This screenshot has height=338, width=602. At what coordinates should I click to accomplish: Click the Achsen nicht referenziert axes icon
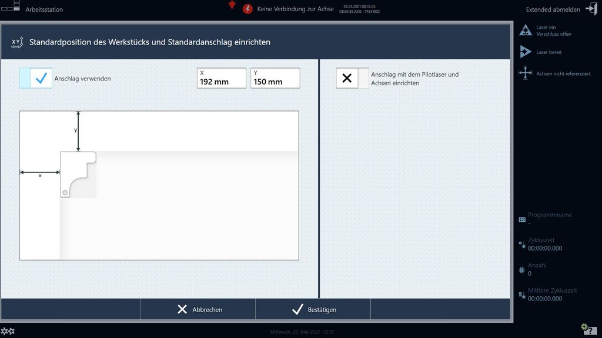point(525,73)
